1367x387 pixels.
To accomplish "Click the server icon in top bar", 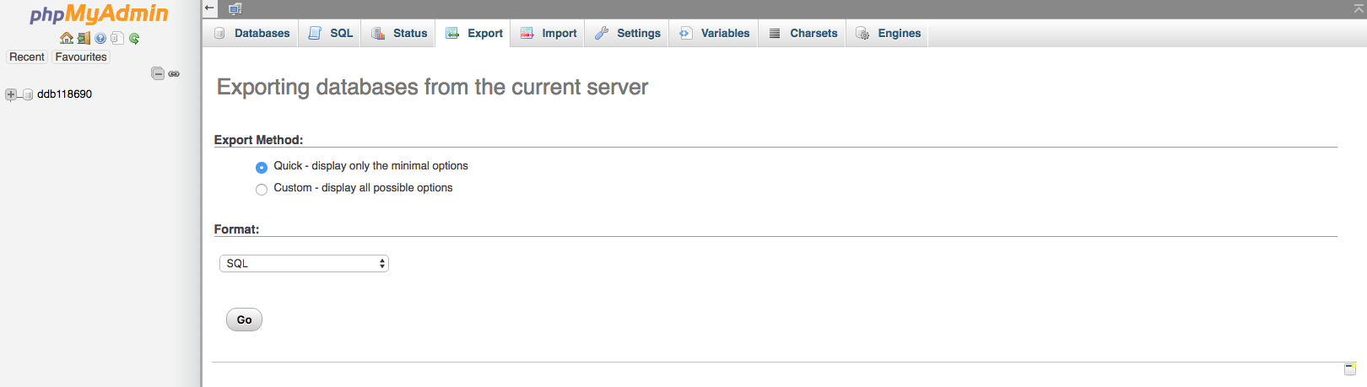I will point(235,8).
